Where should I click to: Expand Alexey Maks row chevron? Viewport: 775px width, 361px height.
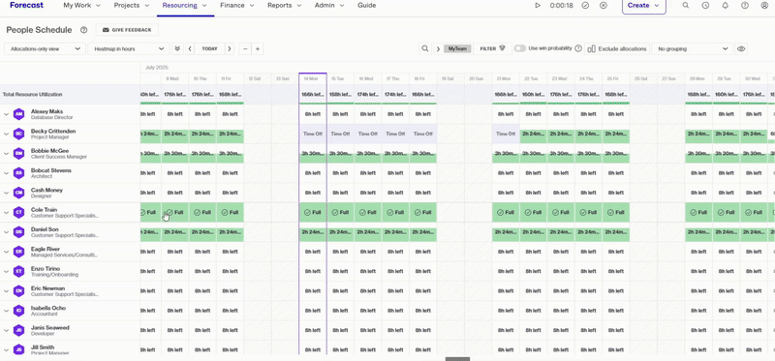click(7, 114)
